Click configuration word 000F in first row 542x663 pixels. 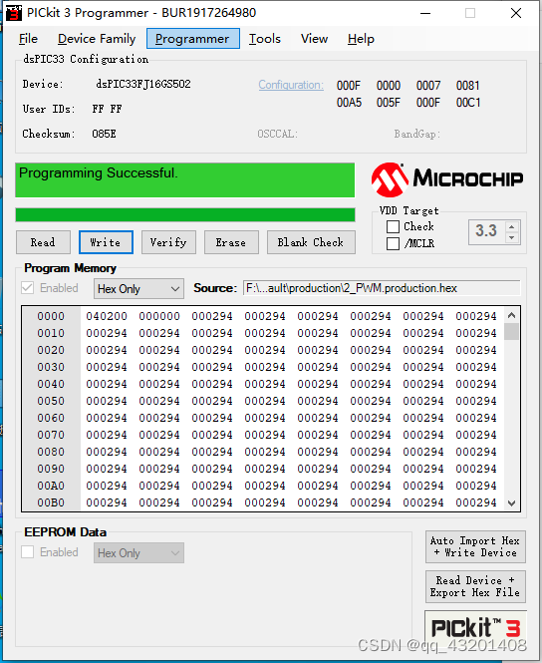[x=349, y=86]
